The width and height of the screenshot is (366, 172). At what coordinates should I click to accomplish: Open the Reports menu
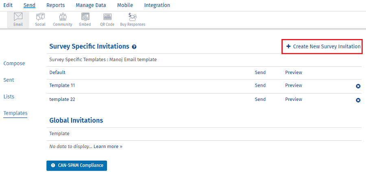[56, 5]
